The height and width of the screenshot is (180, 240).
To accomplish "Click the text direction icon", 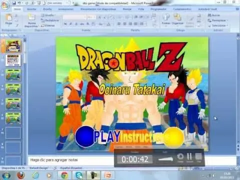I will click(x=154, y=16).
